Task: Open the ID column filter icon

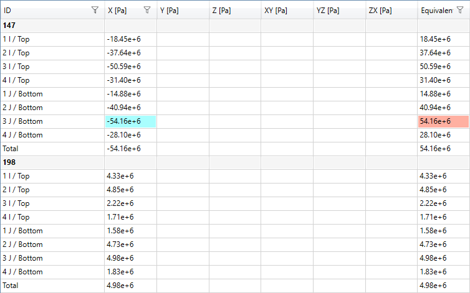Action: (95, 10)
